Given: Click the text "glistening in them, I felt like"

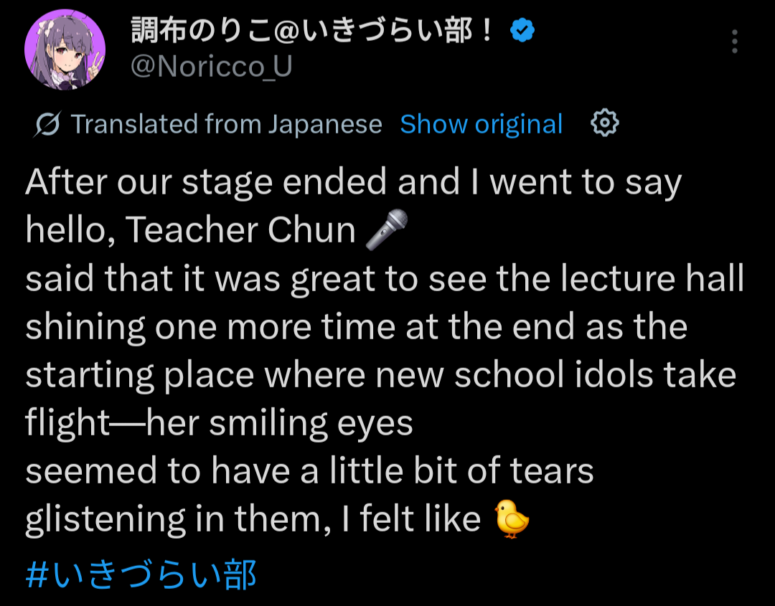Looking at the screenshot, I should (x=253, y=519).
